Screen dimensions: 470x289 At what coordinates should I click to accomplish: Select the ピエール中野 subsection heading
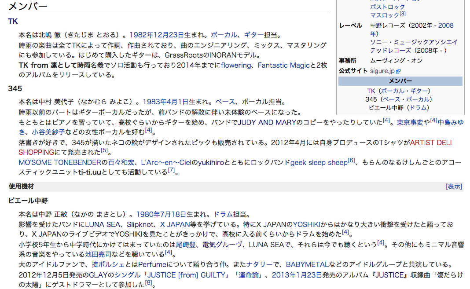pyautogui.click(x=28, y=201)
